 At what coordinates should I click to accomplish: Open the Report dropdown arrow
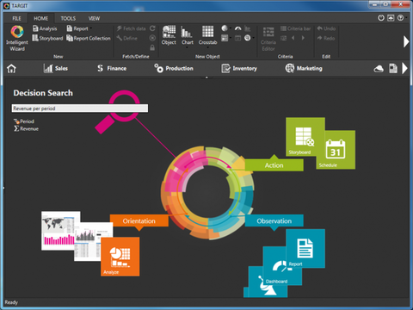[91, 28]
